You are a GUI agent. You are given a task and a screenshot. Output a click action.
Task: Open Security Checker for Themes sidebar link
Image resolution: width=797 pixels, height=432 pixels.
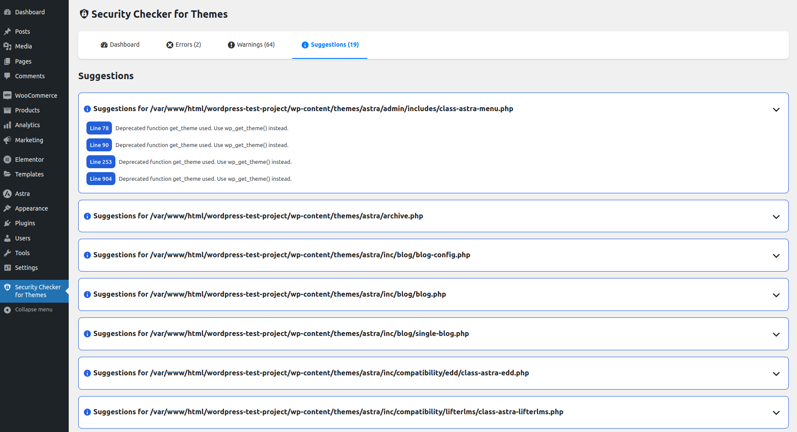pos(34,291)
